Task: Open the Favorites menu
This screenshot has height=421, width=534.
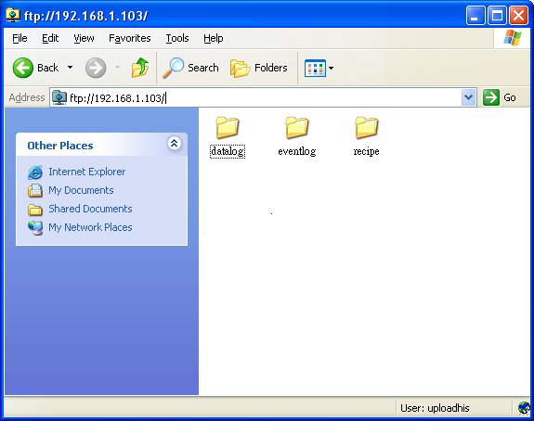Action: point(130,38)
